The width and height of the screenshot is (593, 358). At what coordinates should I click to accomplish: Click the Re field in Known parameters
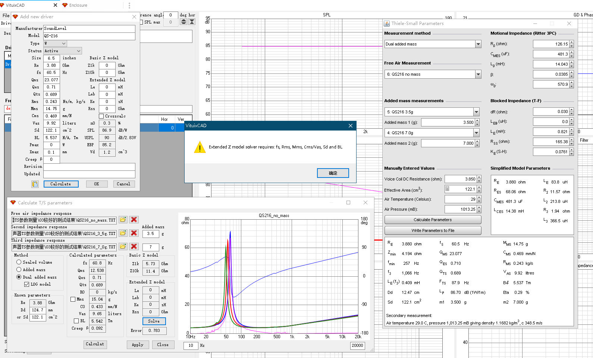[x=37, y=303]
